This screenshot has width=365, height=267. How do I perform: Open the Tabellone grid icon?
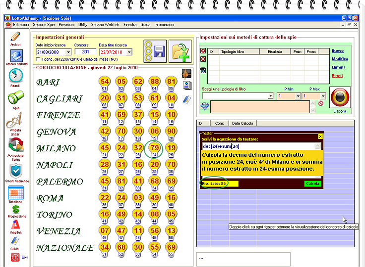pyautogui.click(x=16, y=193)
